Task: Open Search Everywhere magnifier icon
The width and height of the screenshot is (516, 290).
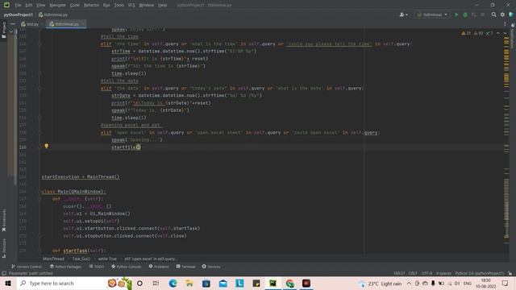Action: point(493,14)
